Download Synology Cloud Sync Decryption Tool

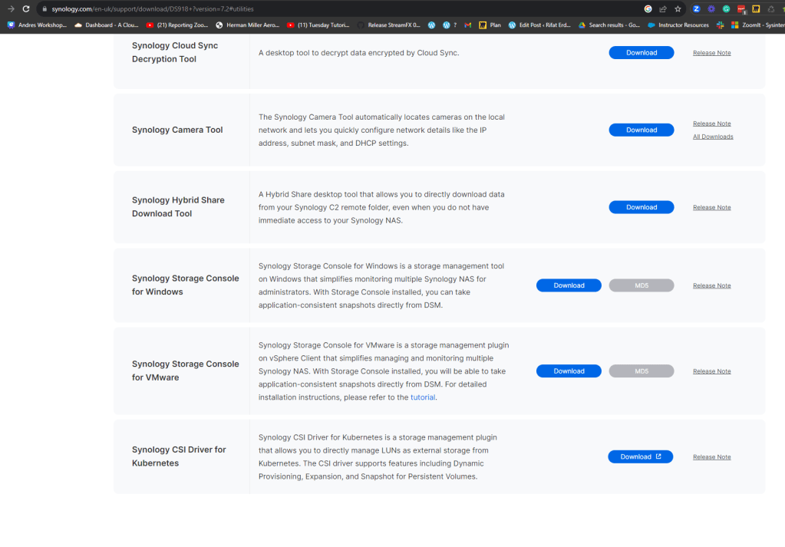pos(642,52)
